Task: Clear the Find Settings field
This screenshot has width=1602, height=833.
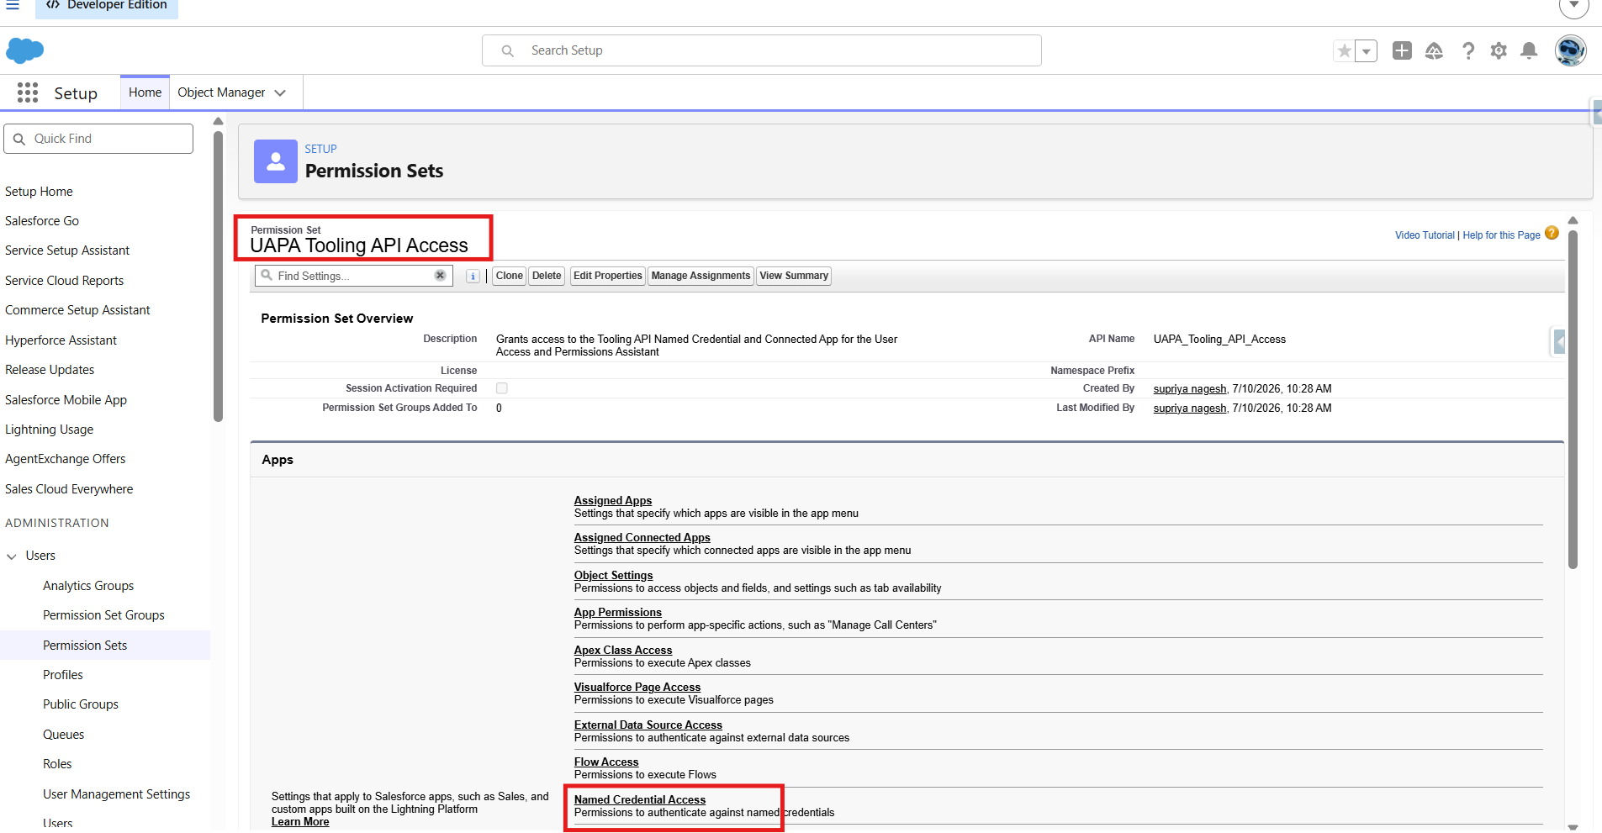Action: [440, 276]
